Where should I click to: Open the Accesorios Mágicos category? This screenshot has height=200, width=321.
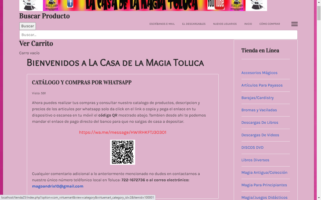click(259, 73)
